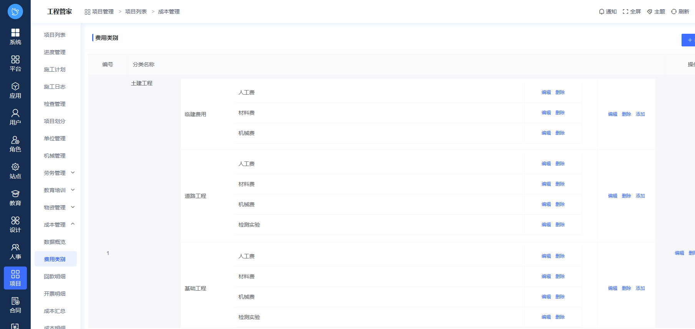The image size is (695, 329).
Task: Click 添加 for 临建费用 row
Action: [x=640, y=114]
